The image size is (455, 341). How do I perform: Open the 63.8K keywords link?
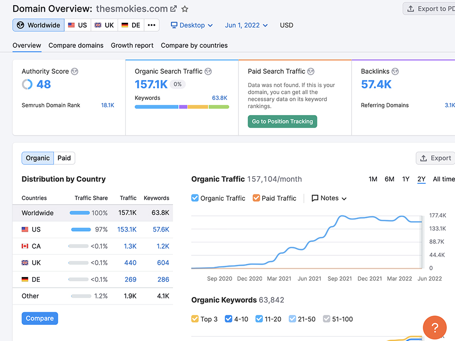coord(219,98)
